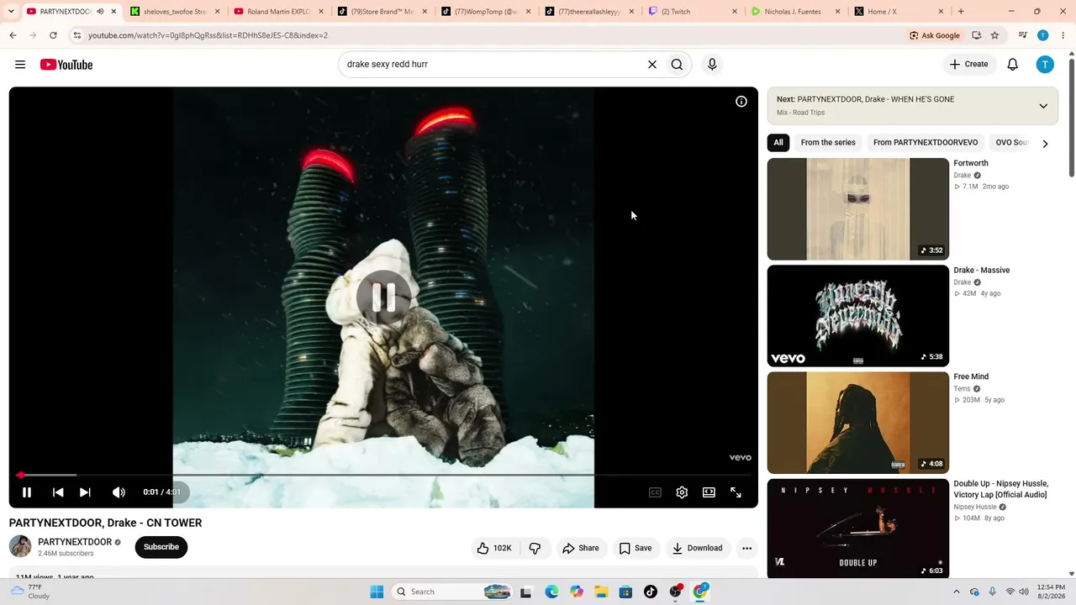Show video info card icon
The height and width of the screenshot is (605, 1076).
(x=741, y=102)
